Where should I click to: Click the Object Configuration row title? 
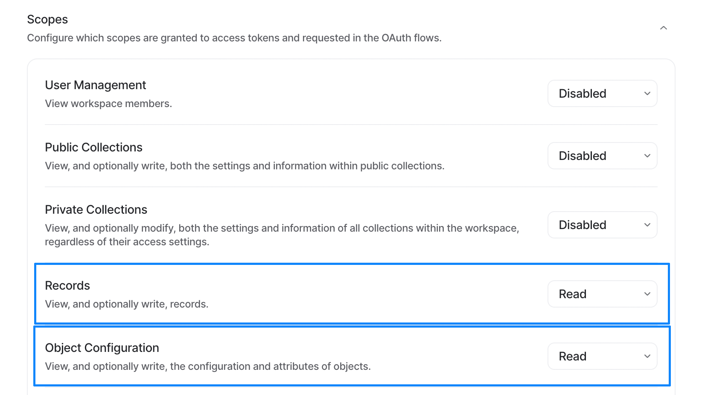click(x=102, y=348)
